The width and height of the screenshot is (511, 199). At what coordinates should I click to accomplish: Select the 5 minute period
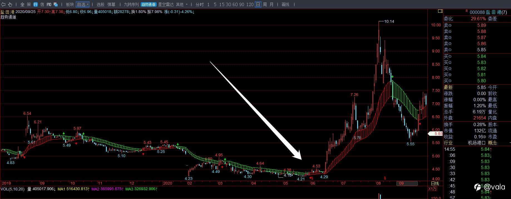[x=215, y=4]
